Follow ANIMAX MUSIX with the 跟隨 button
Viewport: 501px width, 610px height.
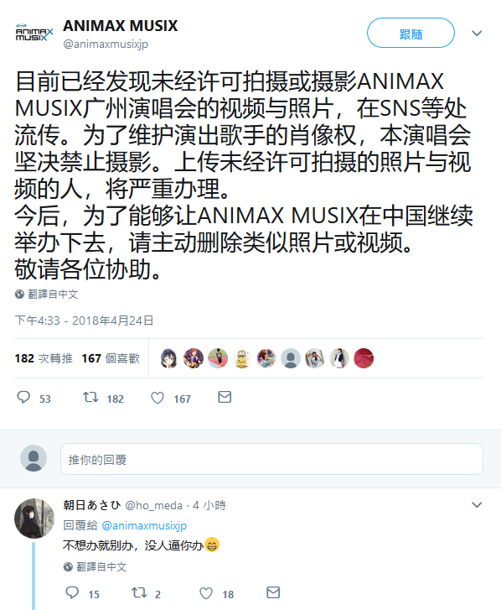tap(411, 33)
